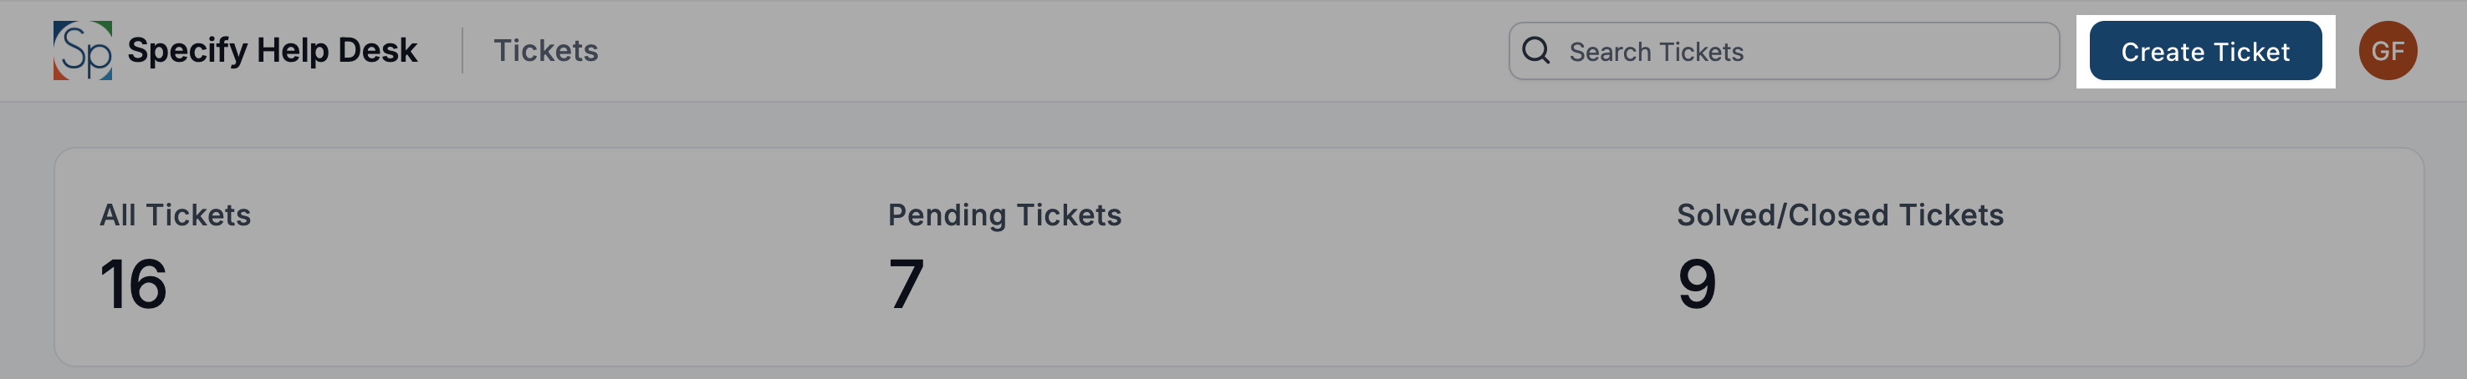The image size is (2467, 379).
Task: Click empty header space between Tickets and search
Action: (x=1054, y=51)
